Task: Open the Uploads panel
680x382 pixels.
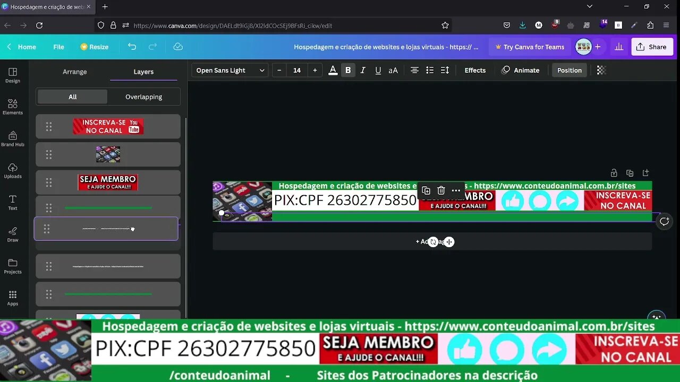Action: (x=13, y=171)
